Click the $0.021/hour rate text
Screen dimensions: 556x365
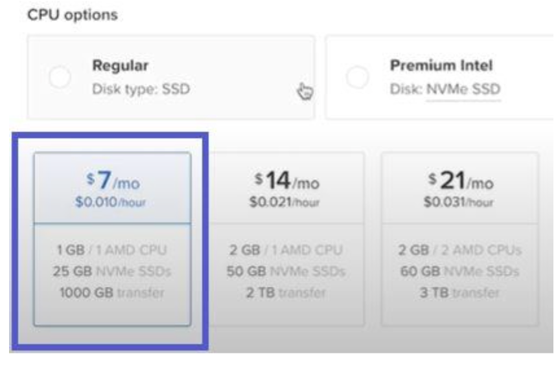[x=284, y=202]
